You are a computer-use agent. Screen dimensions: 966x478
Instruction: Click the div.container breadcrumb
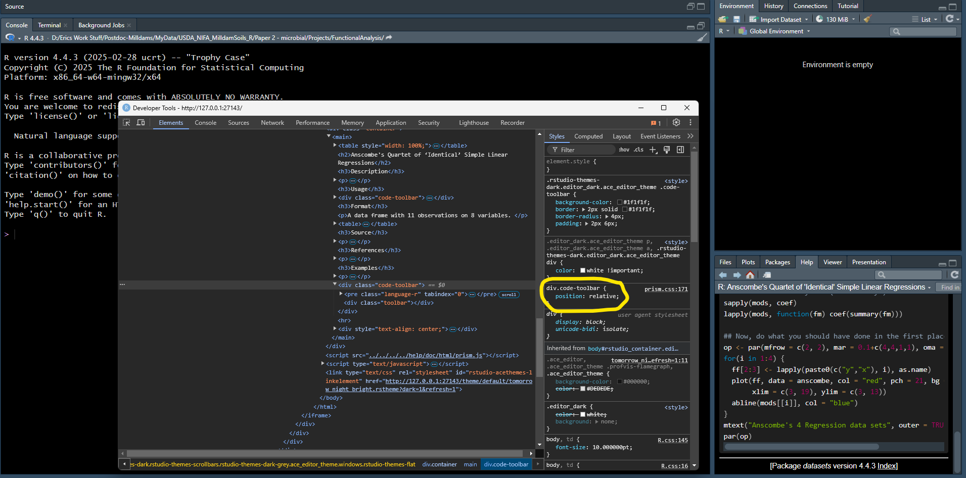439,464
